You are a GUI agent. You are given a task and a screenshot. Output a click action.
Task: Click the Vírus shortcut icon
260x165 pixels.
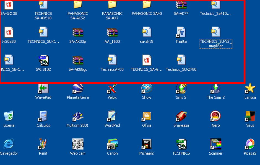250,116
